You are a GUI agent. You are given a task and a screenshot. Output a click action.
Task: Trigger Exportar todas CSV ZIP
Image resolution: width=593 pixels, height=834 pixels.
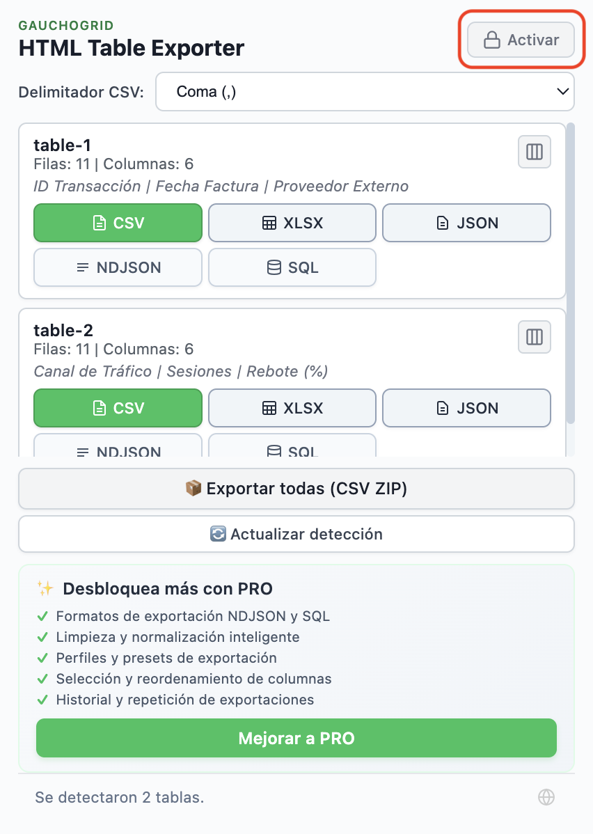(296, 488)
